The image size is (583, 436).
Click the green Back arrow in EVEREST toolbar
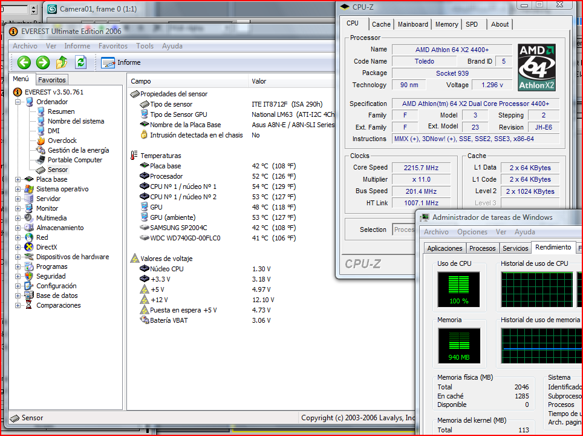coord(24,62)
